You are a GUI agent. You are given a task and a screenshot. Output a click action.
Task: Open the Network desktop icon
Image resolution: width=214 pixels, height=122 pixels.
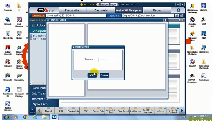[8, 21]
